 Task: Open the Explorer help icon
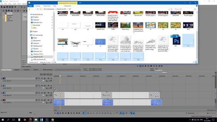tap(197, 6)
